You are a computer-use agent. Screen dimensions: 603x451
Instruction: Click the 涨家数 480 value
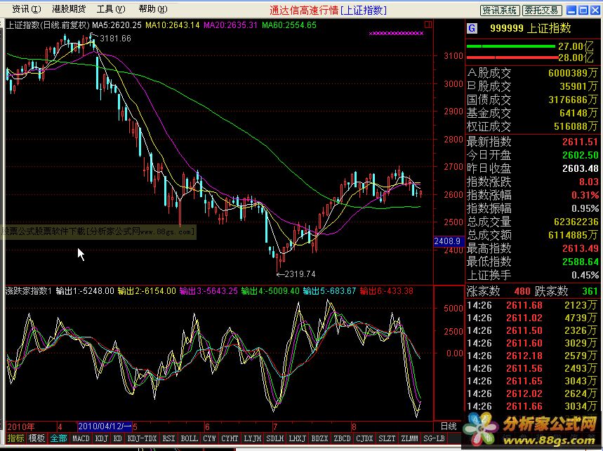pos(522,292)
